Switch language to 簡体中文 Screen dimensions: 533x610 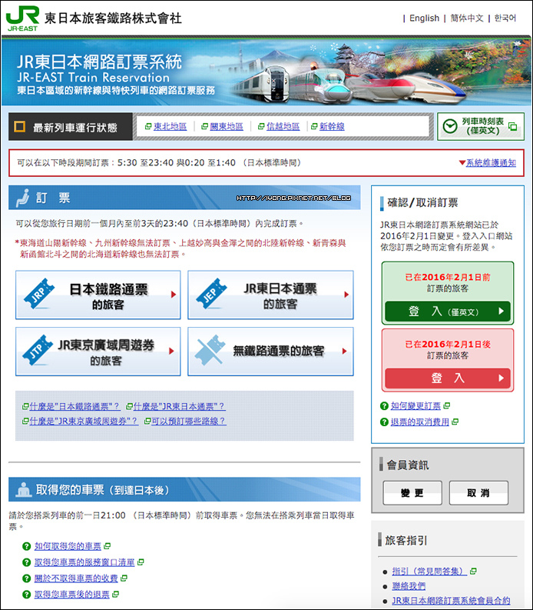467,18
